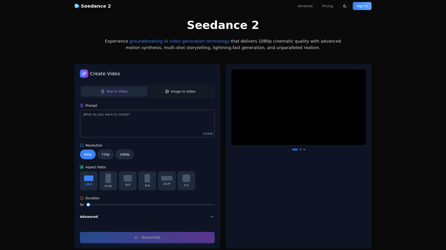Select third carousel indicator dot
The width and height of the screenshot is (446, 250).
pos(304,150)
